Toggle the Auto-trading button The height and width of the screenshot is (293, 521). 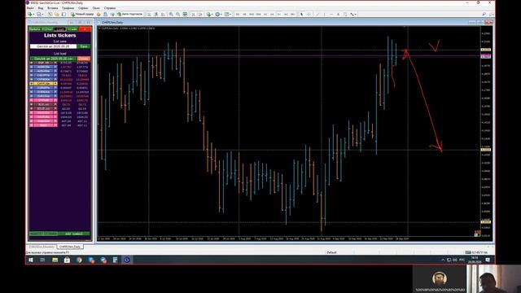pos(129,15)
